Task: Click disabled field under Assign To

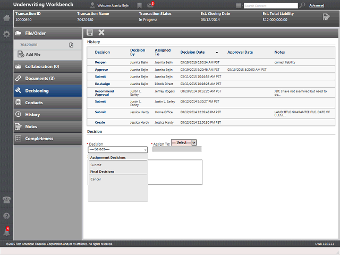Action: click(177, 149)
